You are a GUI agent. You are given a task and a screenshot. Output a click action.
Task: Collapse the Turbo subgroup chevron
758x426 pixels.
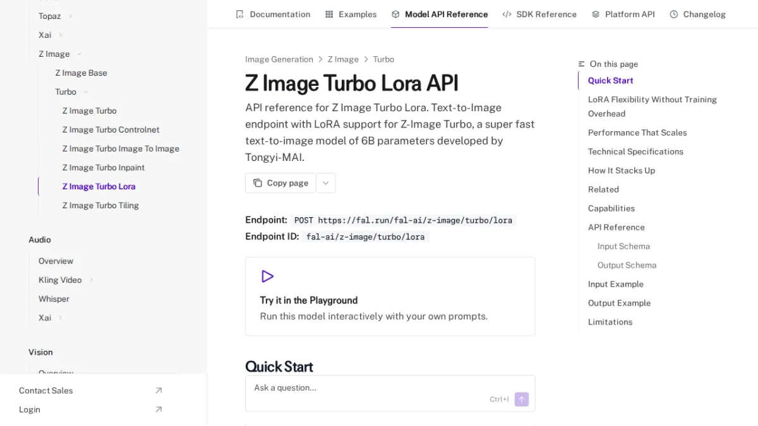[86, 92]
